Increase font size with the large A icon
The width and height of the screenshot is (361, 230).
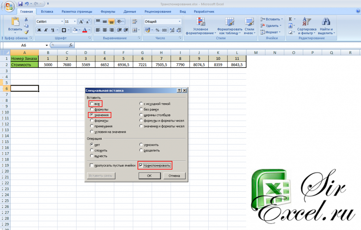(81, 21)
